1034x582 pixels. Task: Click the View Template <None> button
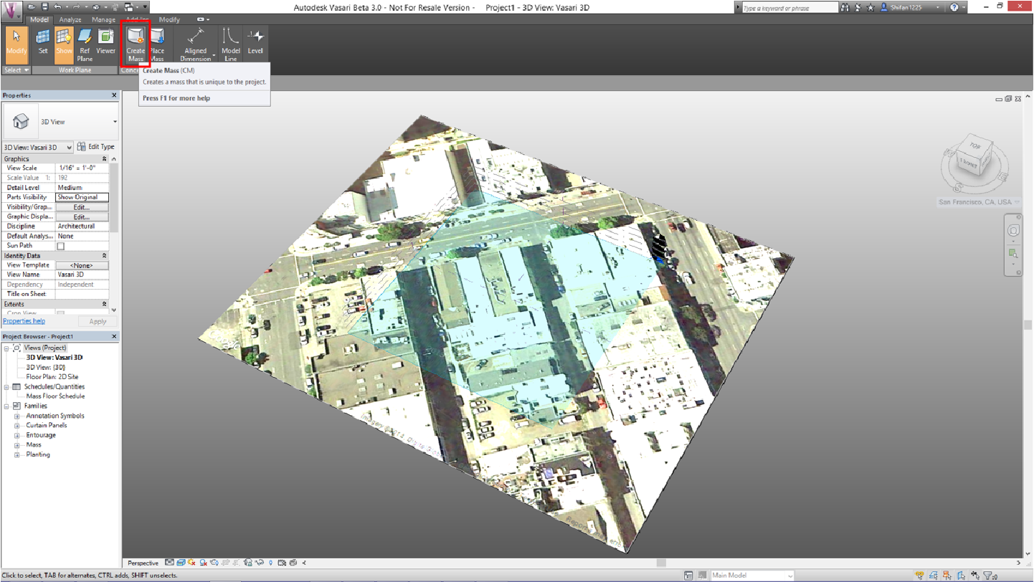(82, 265)
